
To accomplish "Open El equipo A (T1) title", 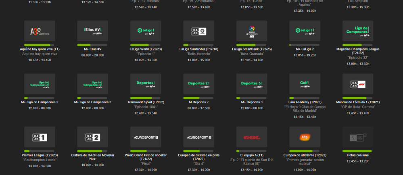I will (252, 155).
